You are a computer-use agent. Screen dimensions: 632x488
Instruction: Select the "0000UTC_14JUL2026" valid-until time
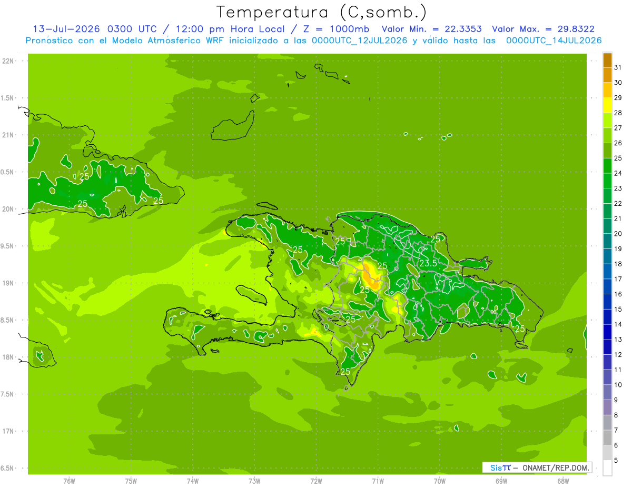click(x=554, y=41)
